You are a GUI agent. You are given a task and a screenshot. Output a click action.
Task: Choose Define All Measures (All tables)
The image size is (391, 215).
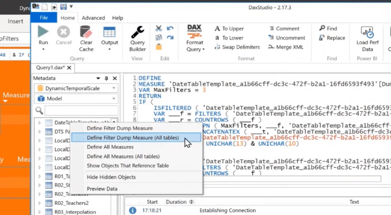tap(123, 156)
